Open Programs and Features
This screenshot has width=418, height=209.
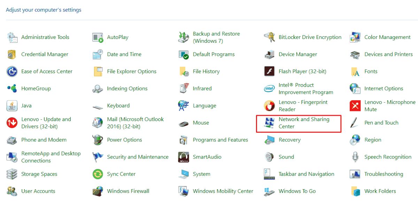(220, 140)
